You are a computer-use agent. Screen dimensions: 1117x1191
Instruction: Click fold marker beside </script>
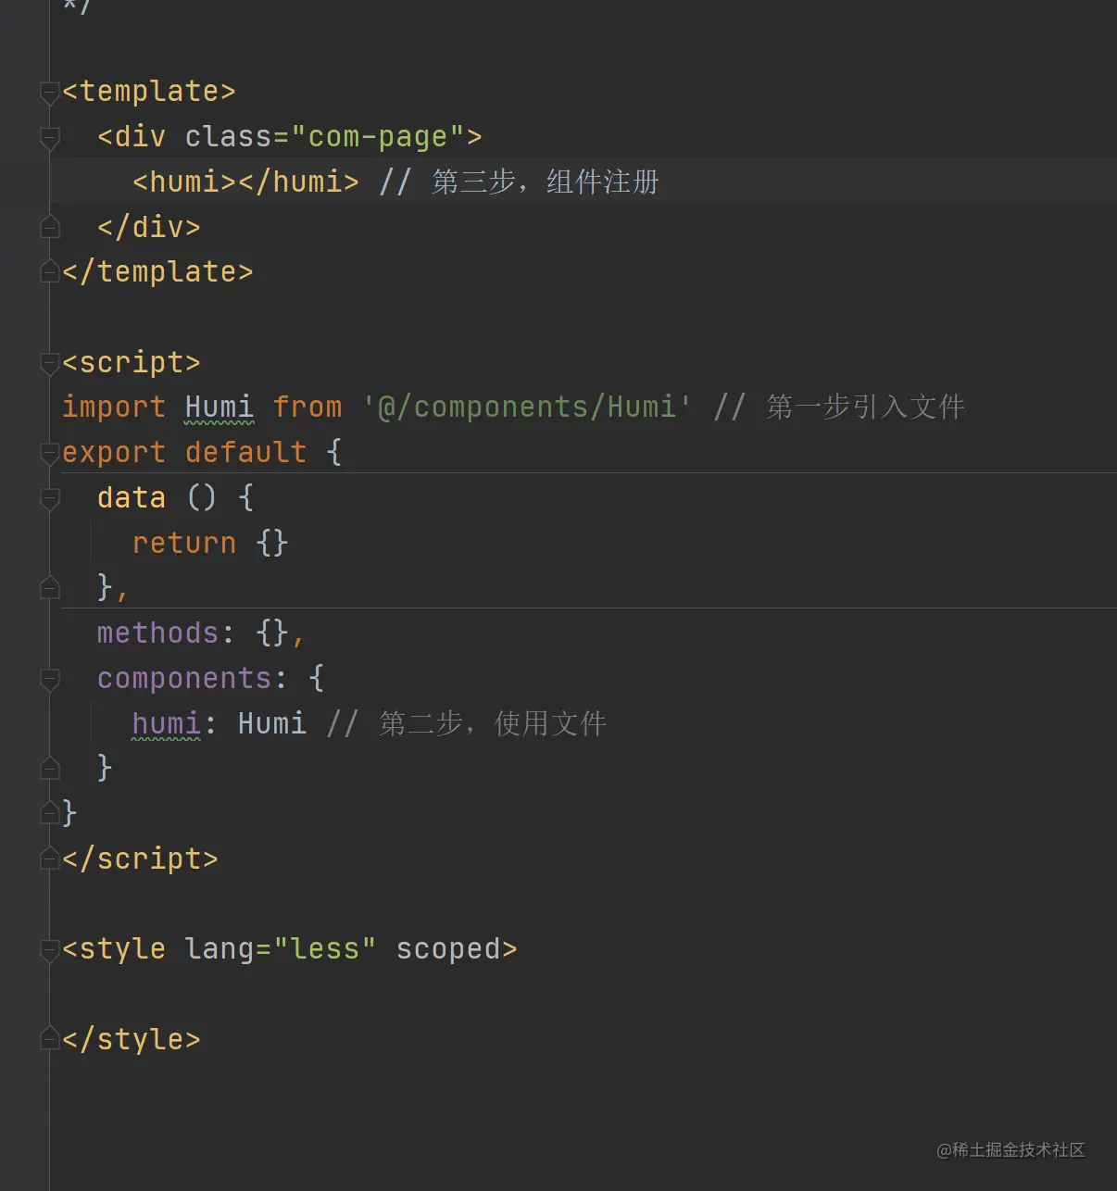[50, 859]
